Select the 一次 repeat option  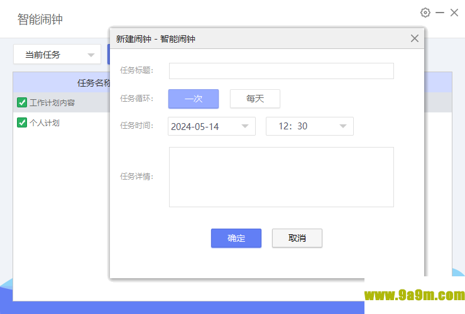(x=194, y=99)
